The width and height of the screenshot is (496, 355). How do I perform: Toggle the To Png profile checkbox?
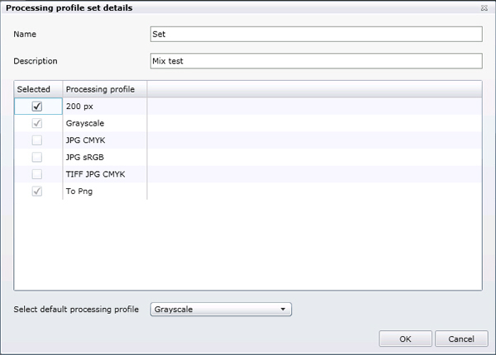click(37, 191)
